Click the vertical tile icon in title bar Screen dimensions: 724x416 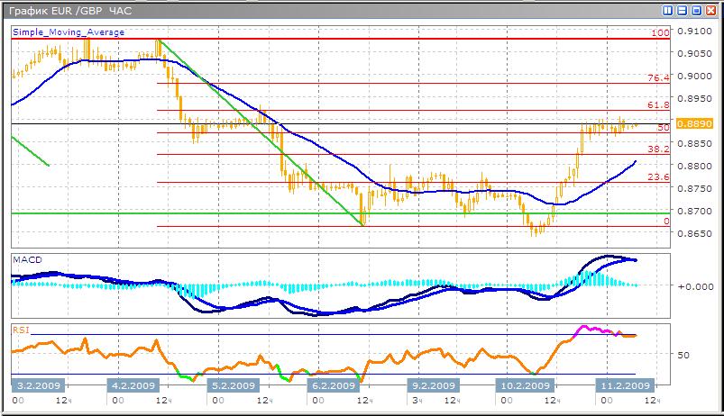coord(668,10)
